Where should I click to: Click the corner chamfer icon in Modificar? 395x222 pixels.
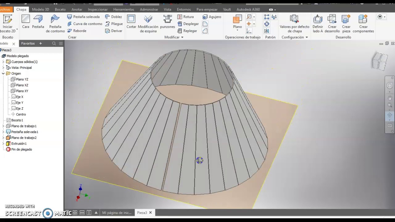(205, 31)
